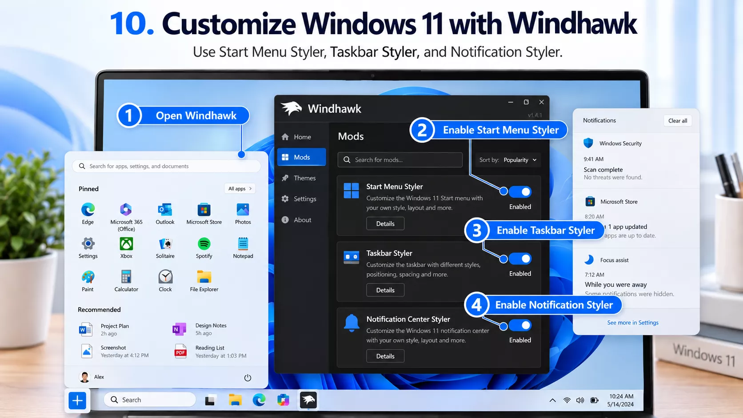Follow See more in Settings link
743x418 pixels.
633,322
